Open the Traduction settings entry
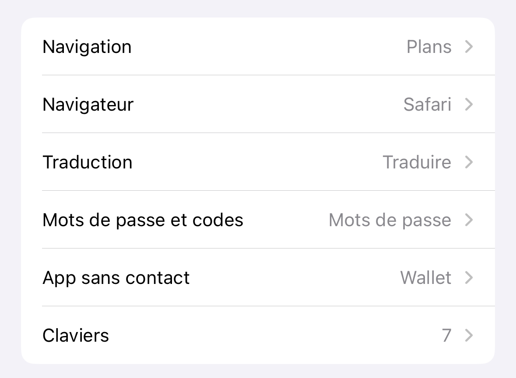 point(258,162)
